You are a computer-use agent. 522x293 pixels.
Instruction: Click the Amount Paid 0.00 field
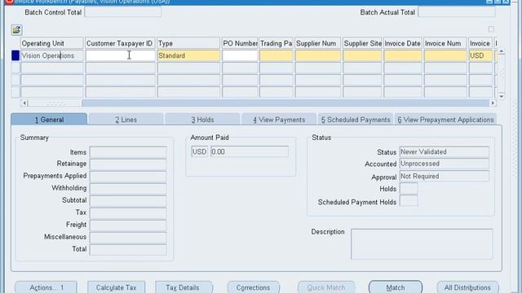click(250, 151)
